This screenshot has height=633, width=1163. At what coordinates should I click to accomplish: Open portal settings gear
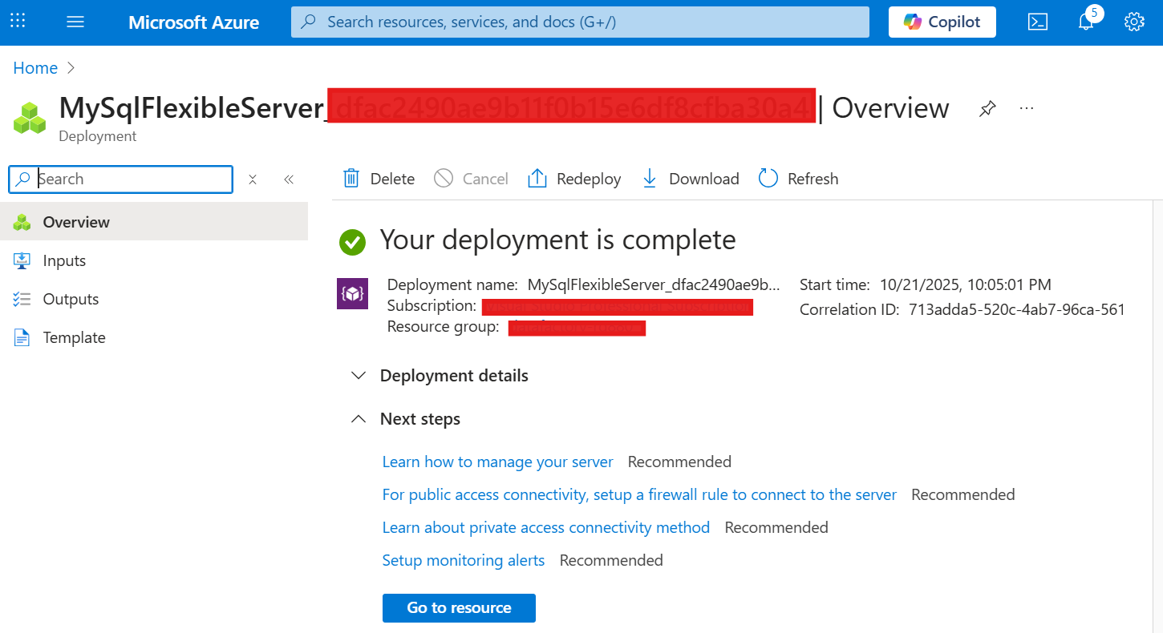pyautogui.click(x=1134, y=22)
